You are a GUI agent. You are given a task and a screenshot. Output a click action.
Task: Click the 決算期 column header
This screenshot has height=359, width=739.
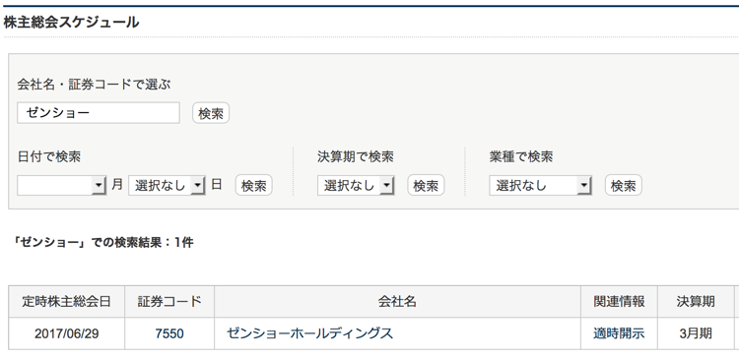click(696, 301)
